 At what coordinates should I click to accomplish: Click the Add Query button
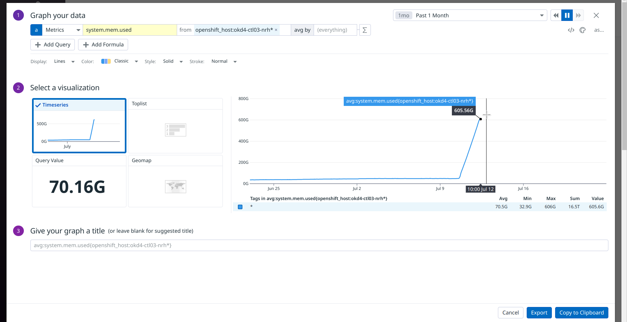(x=52, y=44)
